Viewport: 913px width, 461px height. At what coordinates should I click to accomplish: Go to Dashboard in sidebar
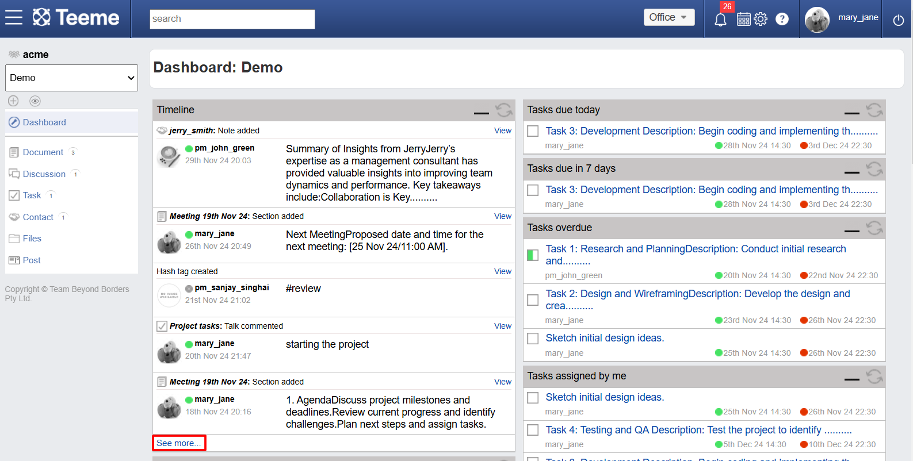(x=44, y=122)
